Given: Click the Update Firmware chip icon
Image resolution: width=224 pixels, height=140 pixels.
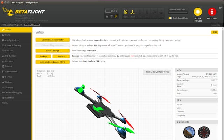Looking at the screenshot, I should tap(197, 12).
